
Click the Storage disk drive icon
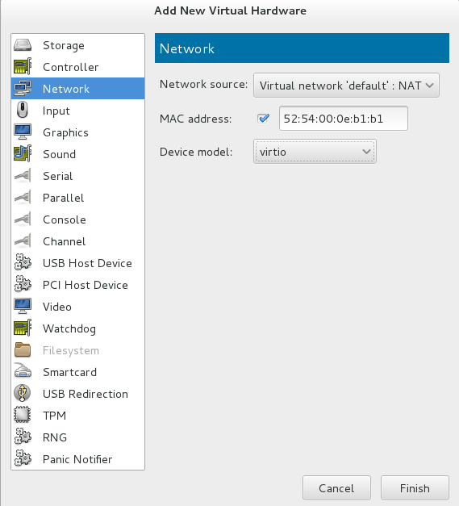click(23, 45)
